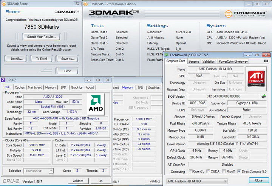Image resolution: width=272 pixels, height=186 pixels.
Task: Open the Details button in 3DMark Score
Action: pyautogui.click(x=17, y=59)
